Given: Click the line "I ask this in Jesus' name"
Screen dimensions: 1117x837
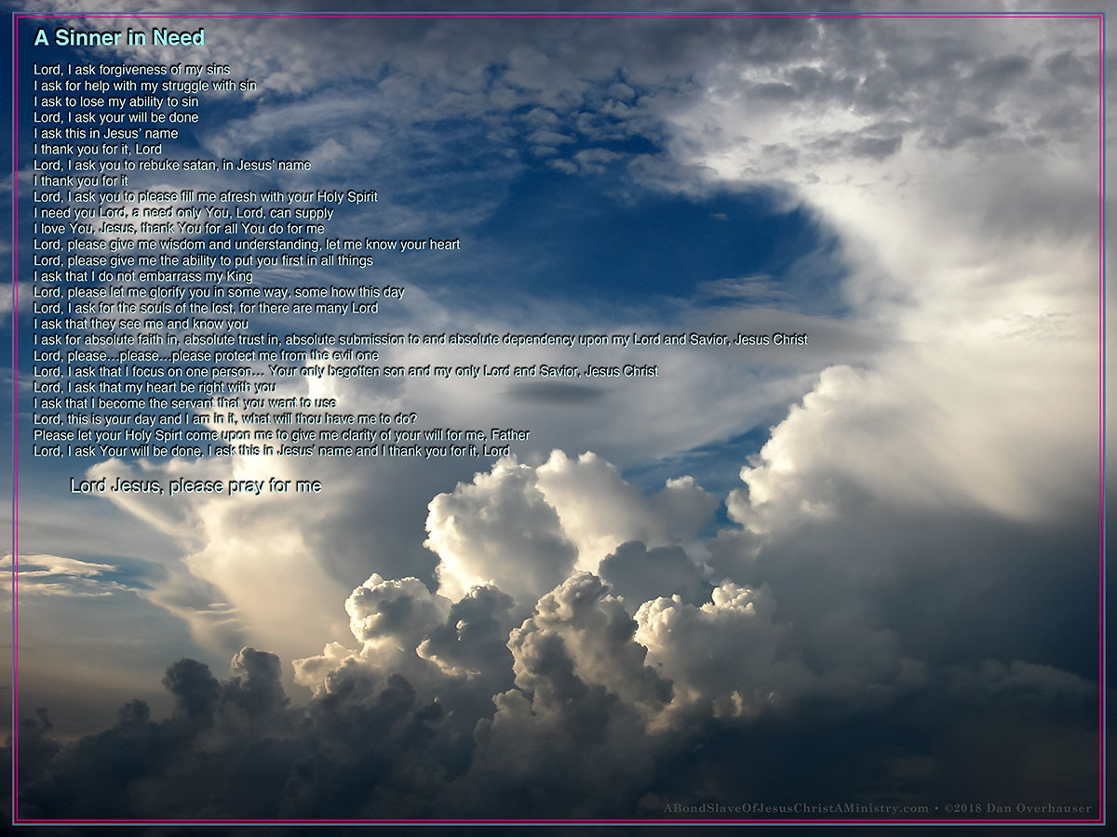Looking at the screenshot, I should click(105, 133).
